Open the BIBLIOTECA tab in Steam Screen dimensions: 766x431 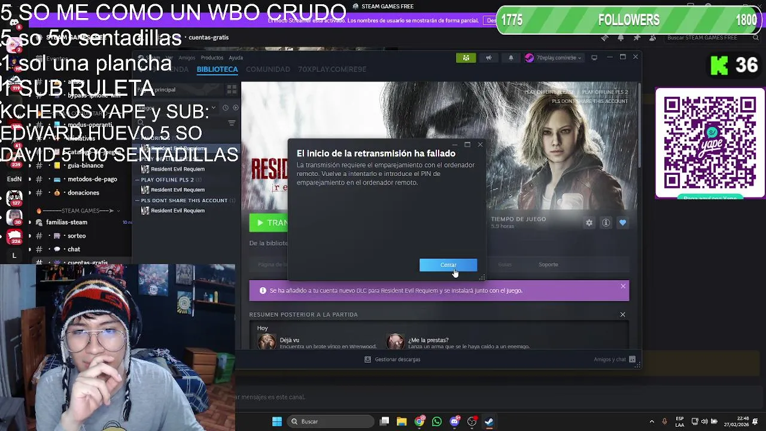(x=217, y=69)
